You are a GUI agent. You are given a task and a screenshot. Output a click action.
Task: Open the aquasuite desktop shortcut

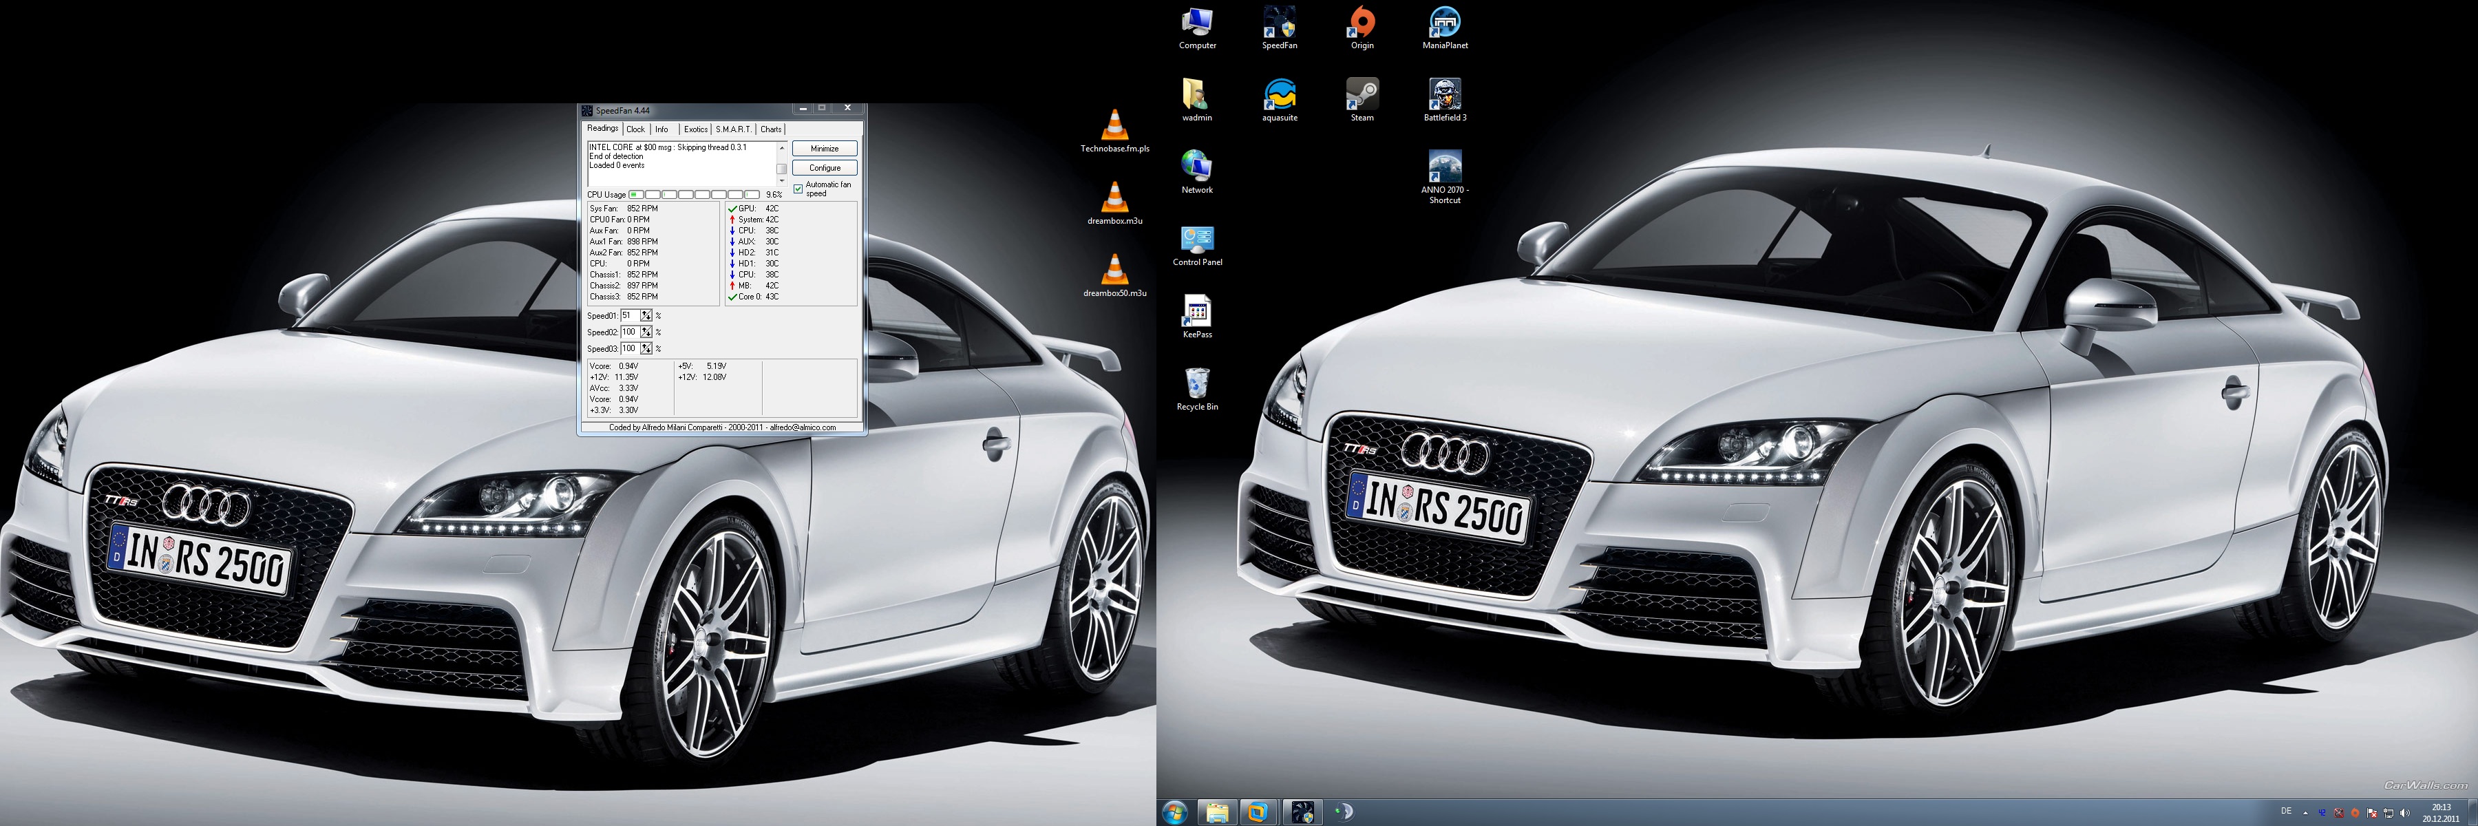[x=1280, y=101]
